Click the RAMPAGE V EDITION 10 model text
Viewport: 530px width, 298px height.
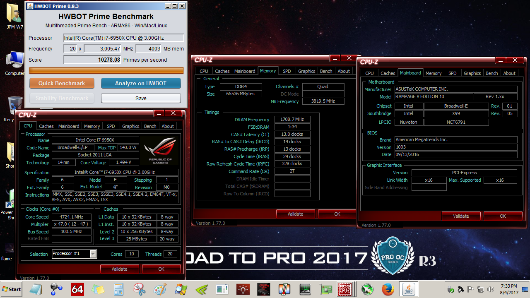(434, 97)
